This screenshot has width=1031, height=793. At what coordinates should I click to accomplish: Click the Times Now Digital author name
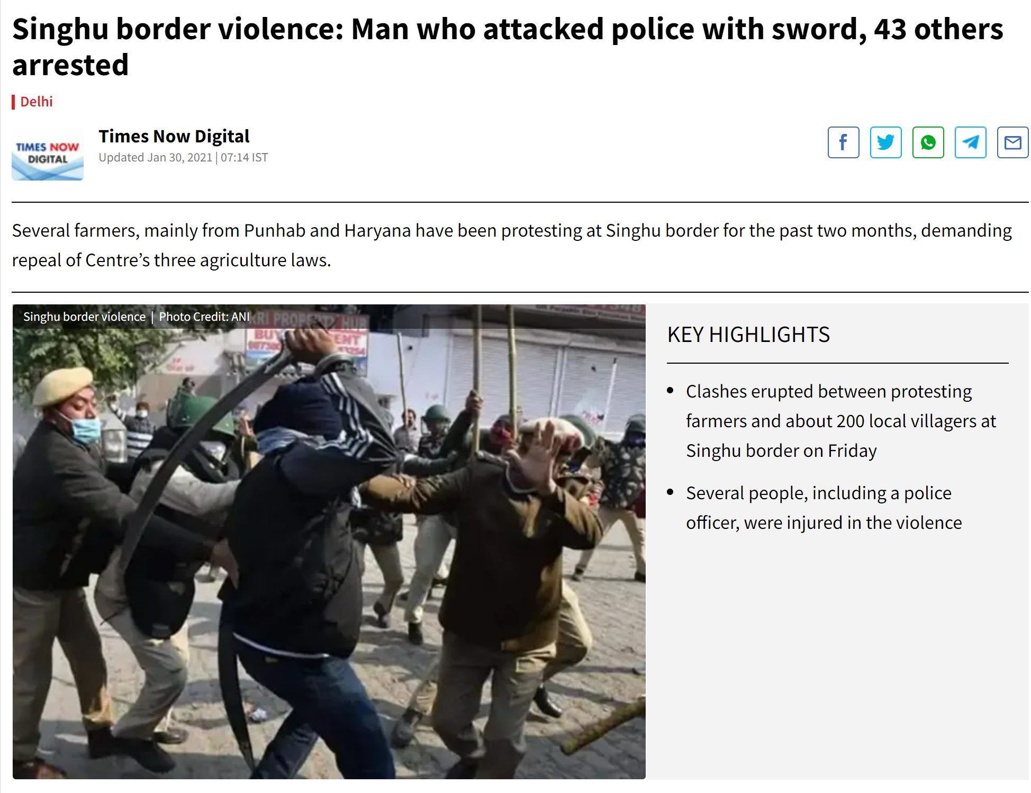pyautogui.click(x=174, y=137)
